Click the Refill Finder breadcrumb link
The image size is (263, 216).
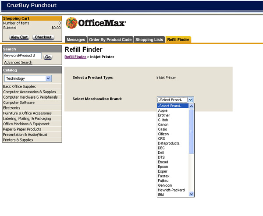75,57
